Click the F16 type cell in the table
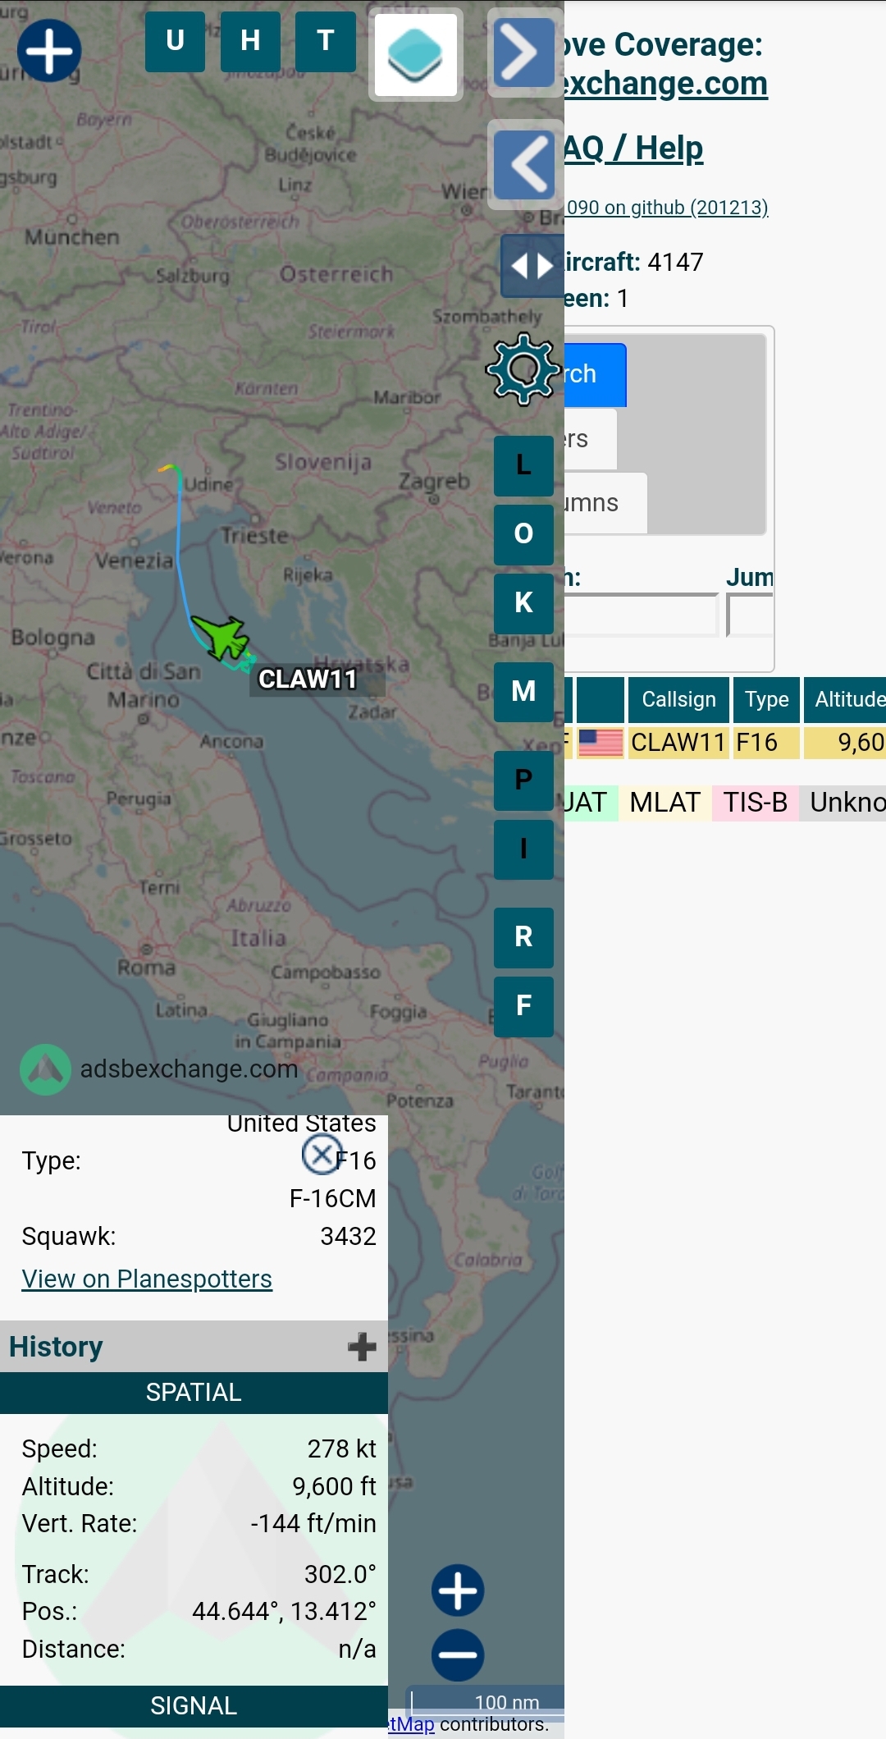Screen dimensions: 886x1739 tap(766, 743)
